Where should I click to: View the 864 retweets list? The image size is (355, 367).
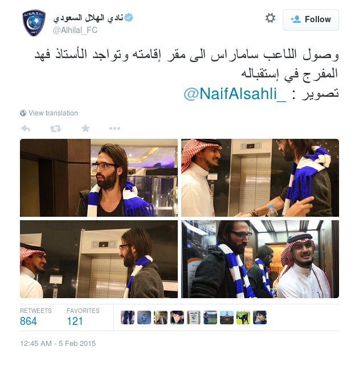tap(36, 317)
